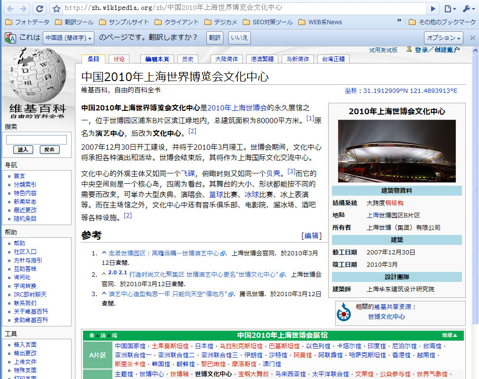This screenshot has height=379, width=479.
Task: Open the 中国国家馆 navbox link
Action: pos(130,346)
